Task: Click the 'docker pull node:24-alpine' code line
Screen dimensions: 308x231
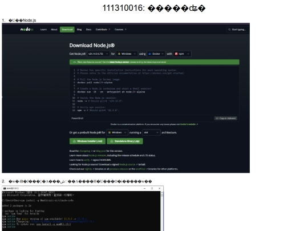Action: 95,83
